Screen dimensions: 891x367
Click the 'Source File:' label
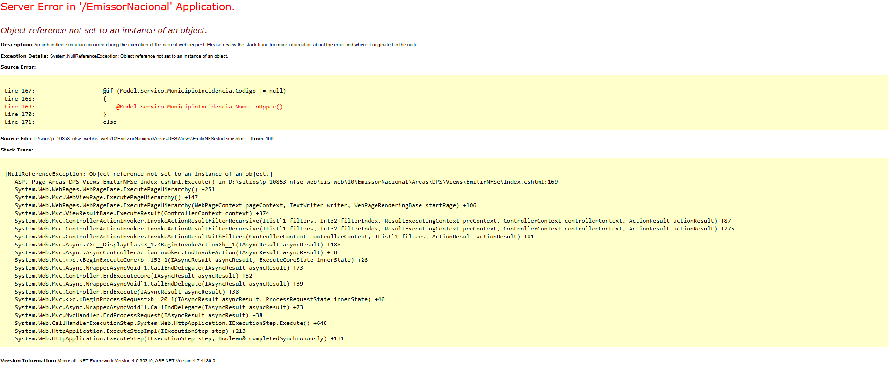(16, 139)
